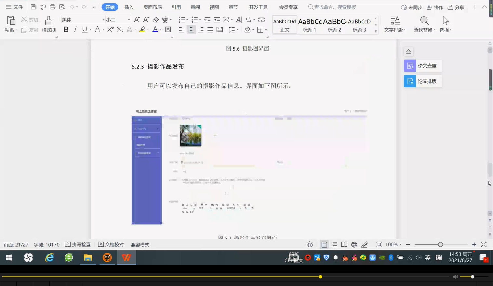Image resolution: width=493 pixels, height=286 pixels.
Task: Toggle bold formatting
Action: pos(66,30)
